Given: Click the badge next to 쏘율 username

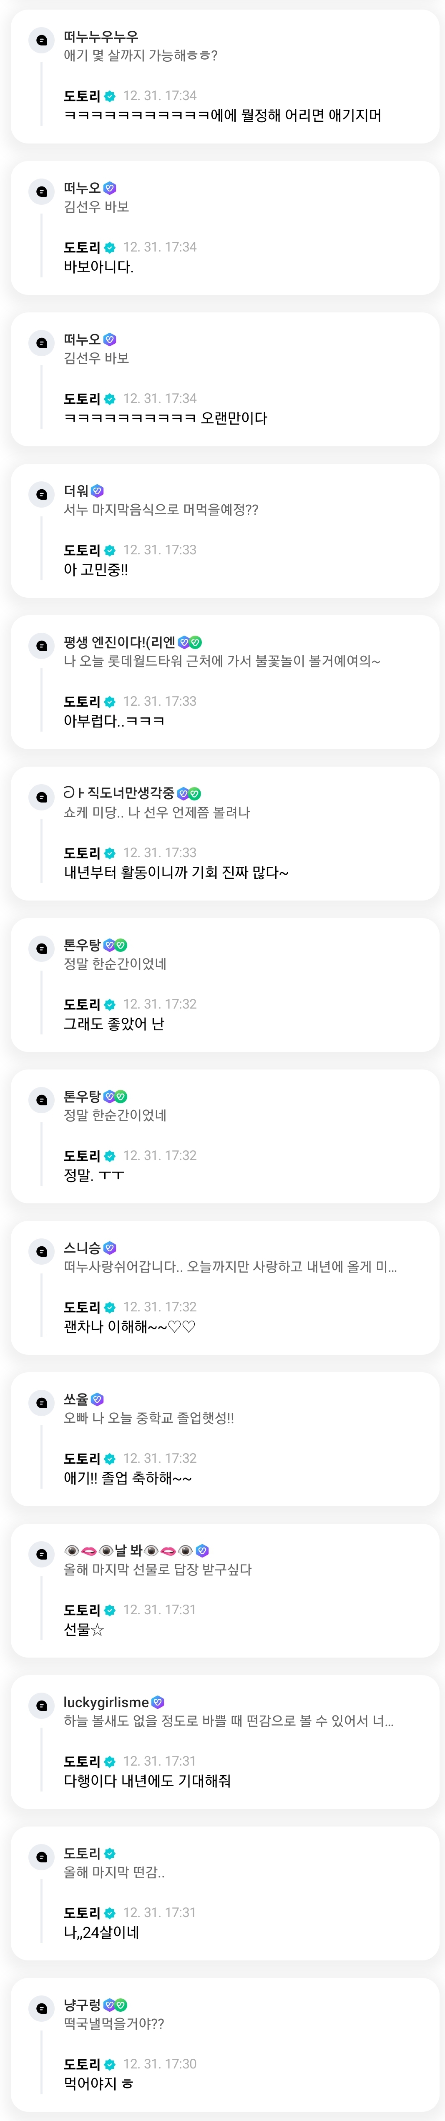Looking at the screenshot, I should pyautogui.click(x=97, y=1399).
